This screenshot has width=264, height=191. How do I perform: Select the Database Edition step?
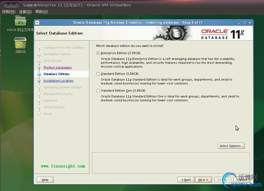[56, 74]
